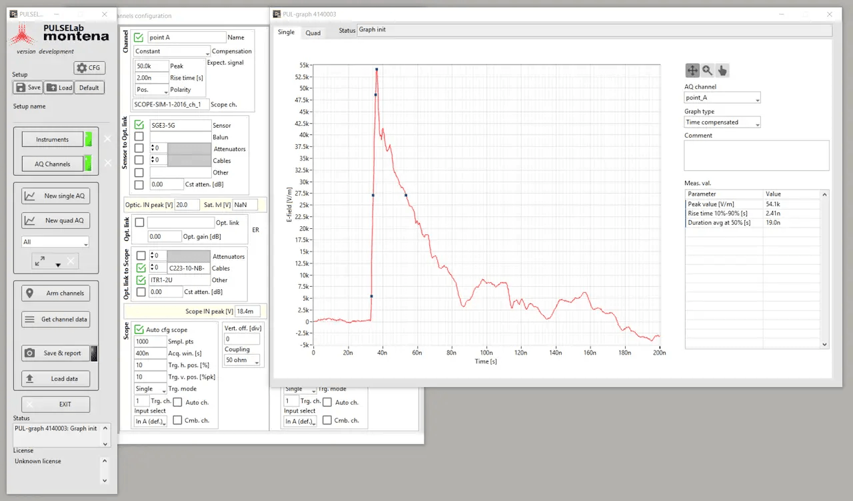
Task: Click the Smpl. pts field showing 1000
Action: [x=150, y=341]
